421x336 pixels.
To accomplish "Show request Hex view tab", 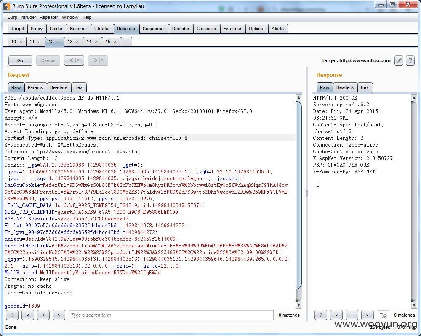I will pos(78,87).
